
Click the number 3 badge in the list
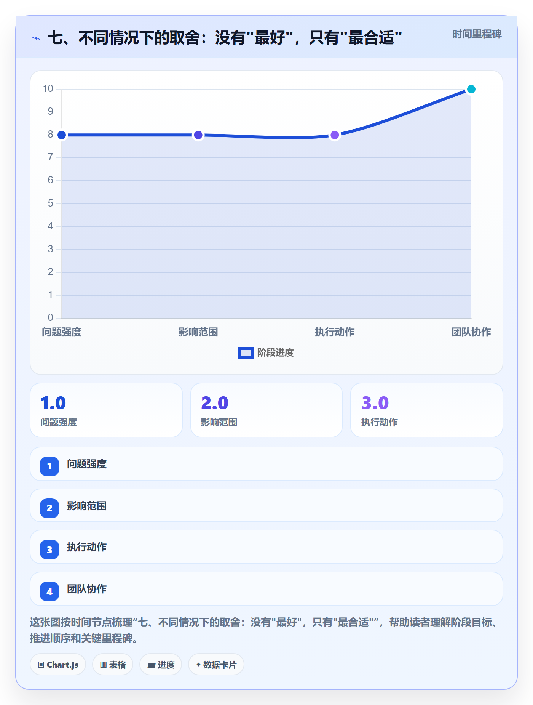pyautogui.click(x=49, y=550)
